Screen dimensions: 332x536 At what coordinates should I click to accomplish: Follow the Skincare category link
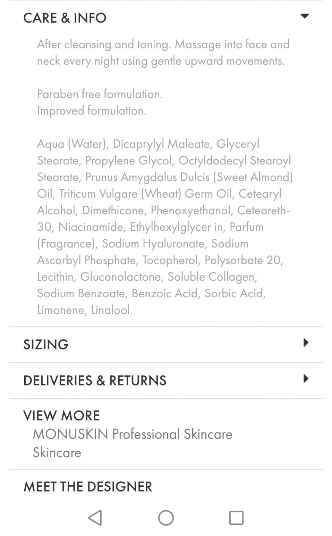(x=57, y=452)
